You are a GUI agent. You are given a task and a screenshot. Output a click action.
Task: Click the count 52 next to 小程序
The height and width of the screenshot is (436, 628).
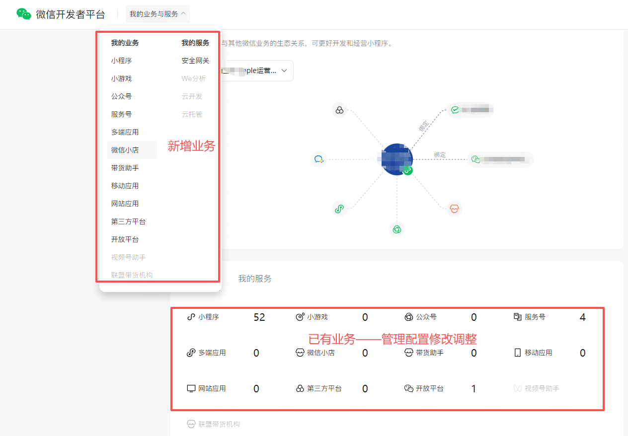click(x=259, y=317)
